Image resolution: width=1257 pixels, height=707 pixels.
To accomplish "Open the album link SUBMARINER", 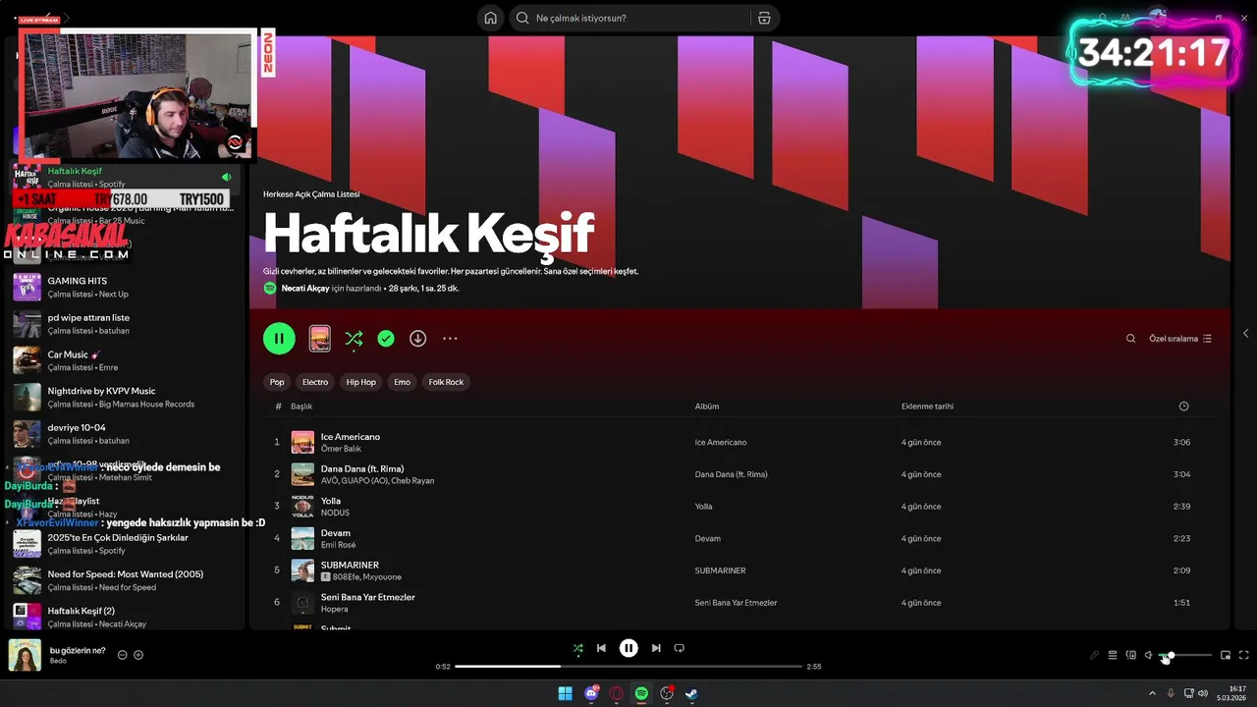I will click(720, 571).
